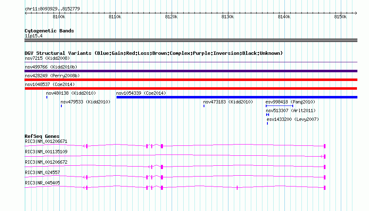Open the nsv473183 (Kidd2010) variant label
The height and width of the screenshot is (211, 369).
[228, 102]
